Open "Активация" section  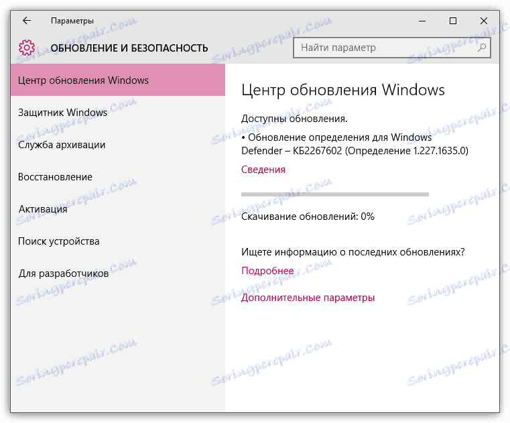[118, 209]
